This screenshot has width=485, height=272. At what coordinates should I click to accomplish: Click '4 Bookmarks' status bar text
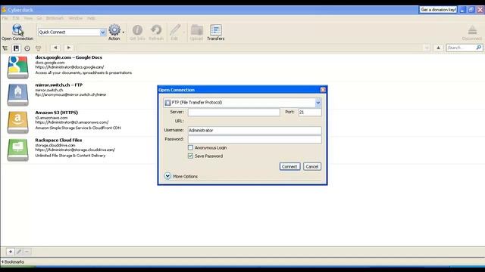[13, 262]
